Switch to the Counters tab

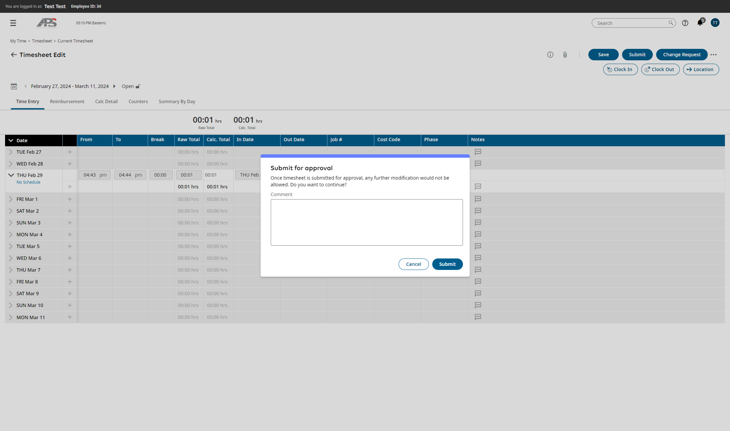(x=138, y=101)
